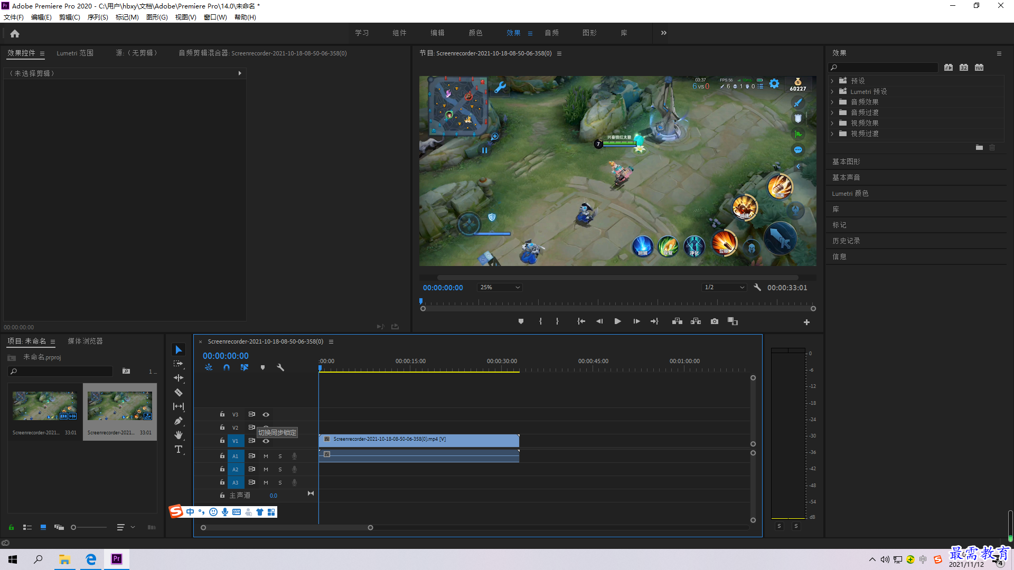Enable voice-over record on A1
This screenshot has width=1014, height=570.
[295, 456]
